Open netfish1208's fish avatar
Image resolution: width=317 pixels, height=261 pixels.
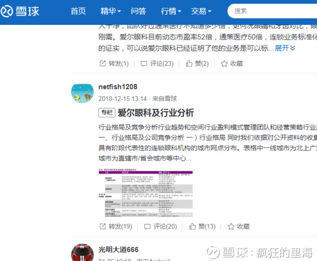82,93
